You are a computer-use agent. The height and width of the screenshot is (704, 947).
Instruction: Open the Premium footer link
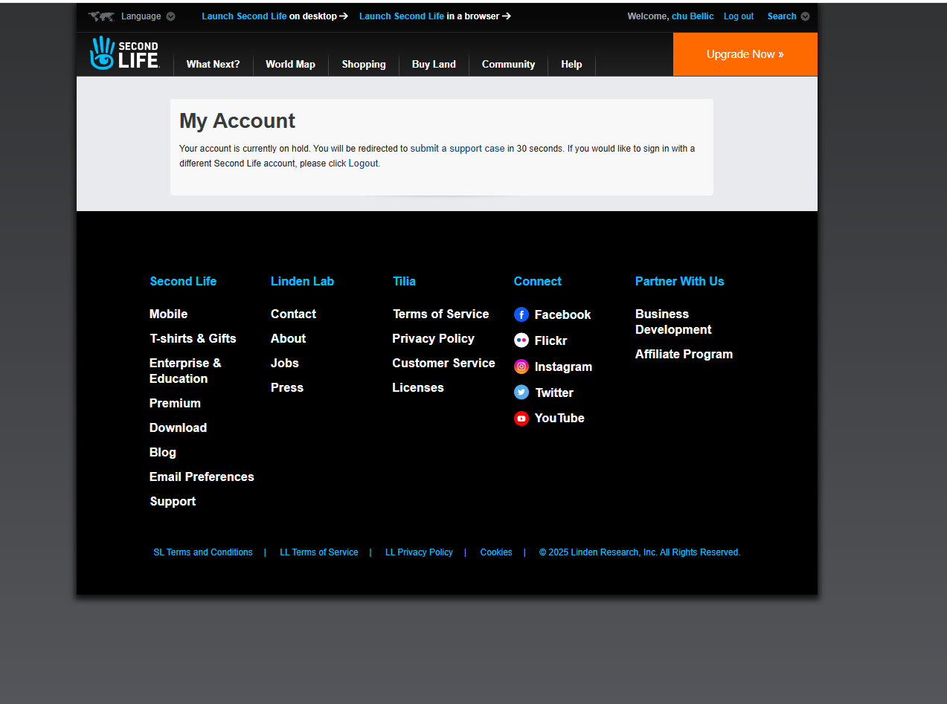click(175, 404)
